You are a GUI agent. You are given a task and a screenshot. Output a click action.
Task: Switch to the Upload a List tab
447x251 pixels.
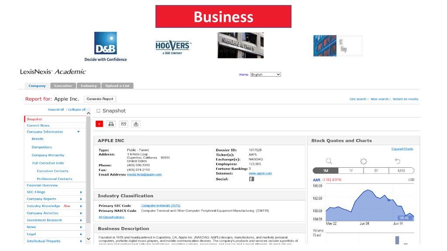coord(117,86)
